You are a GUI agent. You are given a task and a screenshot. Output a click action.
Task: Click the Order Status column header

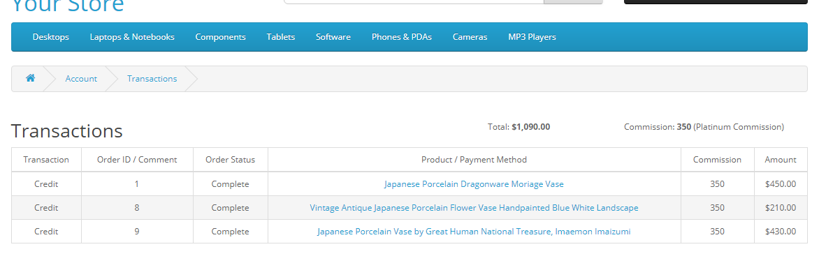tap(231, 160)
